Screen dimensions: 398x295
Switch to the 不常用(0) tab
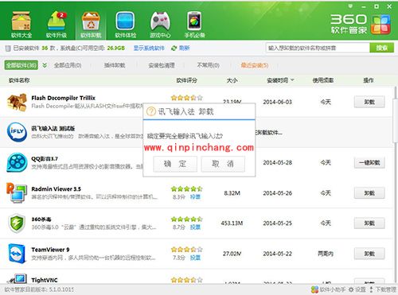pos(208,65)
